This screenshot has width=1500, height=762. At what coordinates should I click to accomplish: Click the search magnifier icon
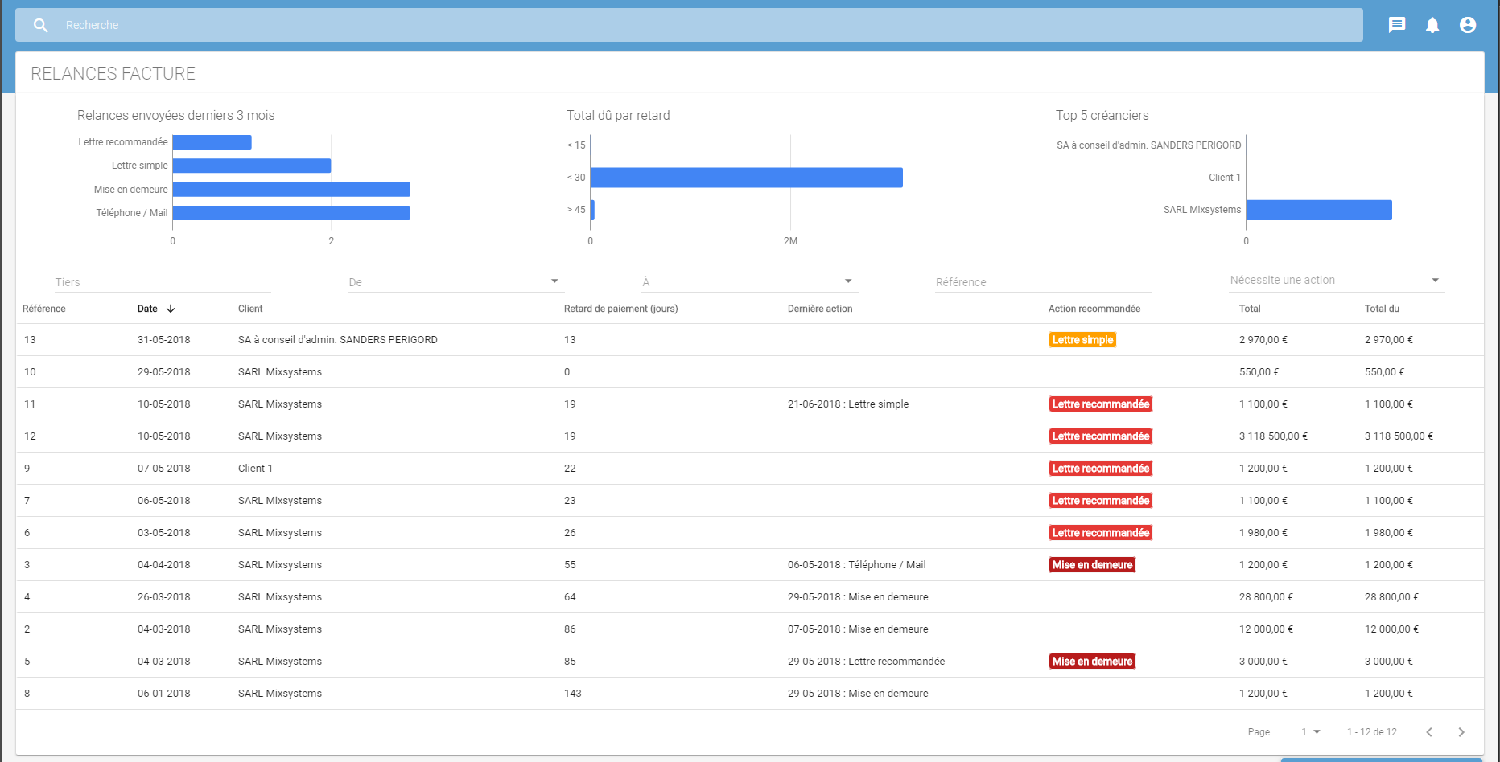click(x=41, y=25)
